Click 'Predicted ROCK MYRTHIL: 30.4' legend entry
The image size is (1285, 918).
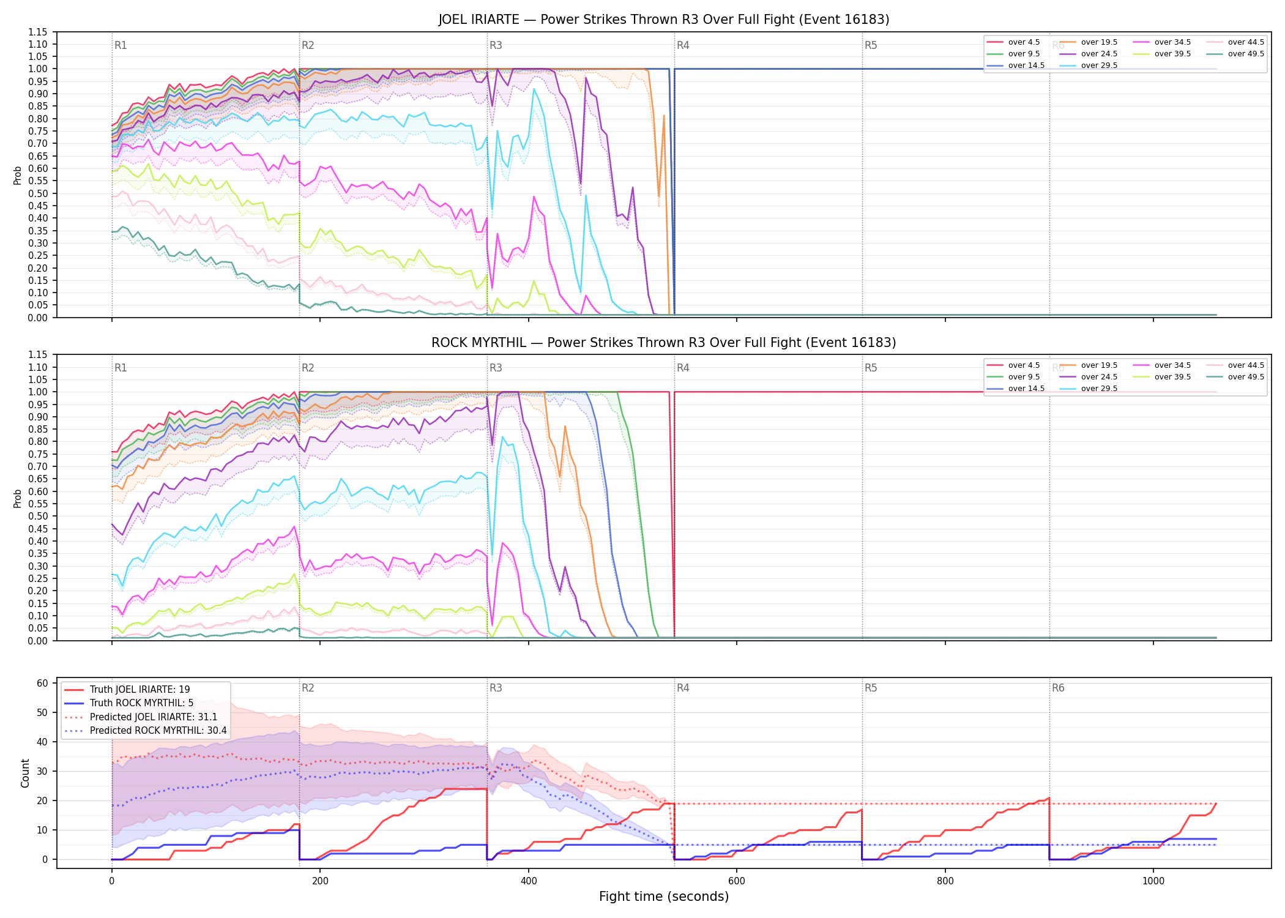coord(145,730)
